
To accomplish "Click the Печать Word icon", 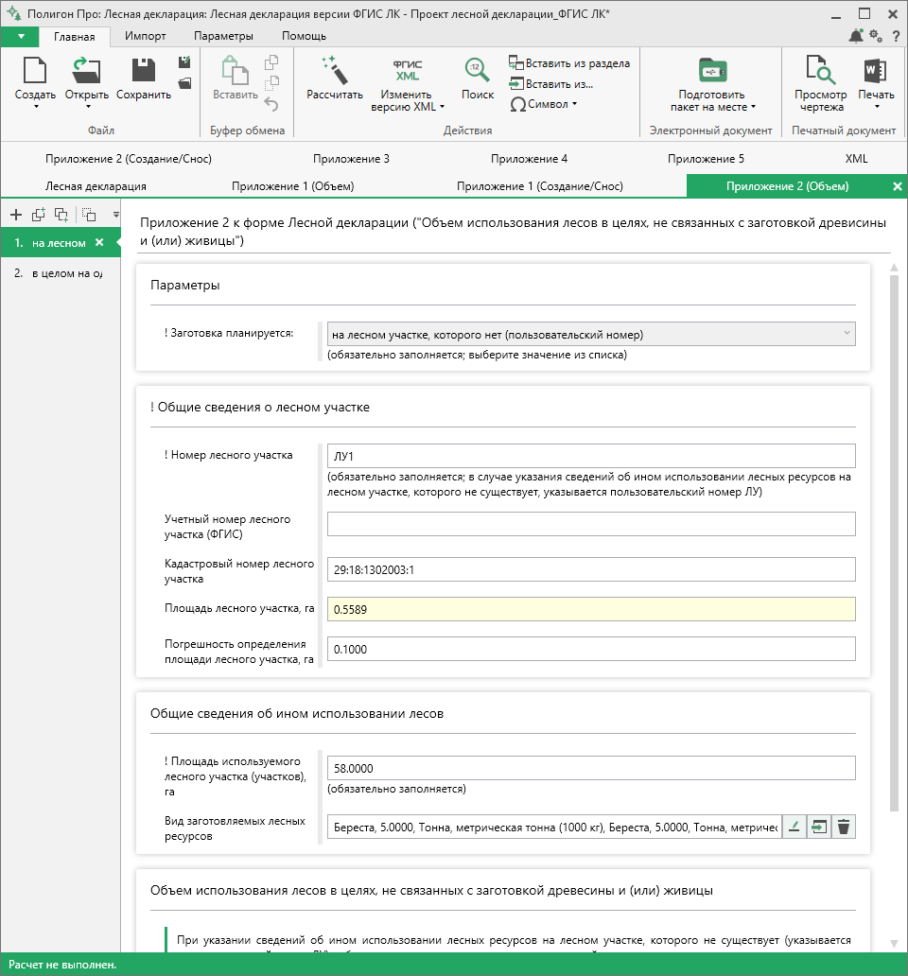I will 876,70.
